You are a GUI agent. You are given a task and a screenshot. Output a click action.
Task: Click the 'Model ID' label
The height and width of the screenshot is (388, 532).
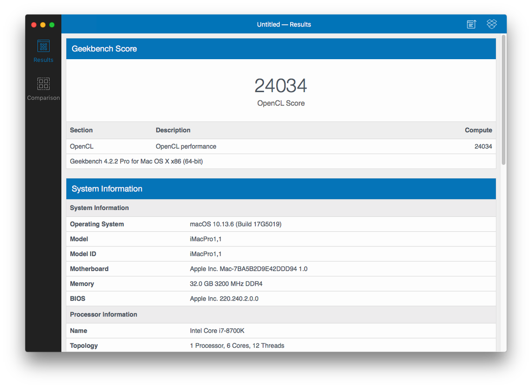pyautogui.click(x=83, y=254)
